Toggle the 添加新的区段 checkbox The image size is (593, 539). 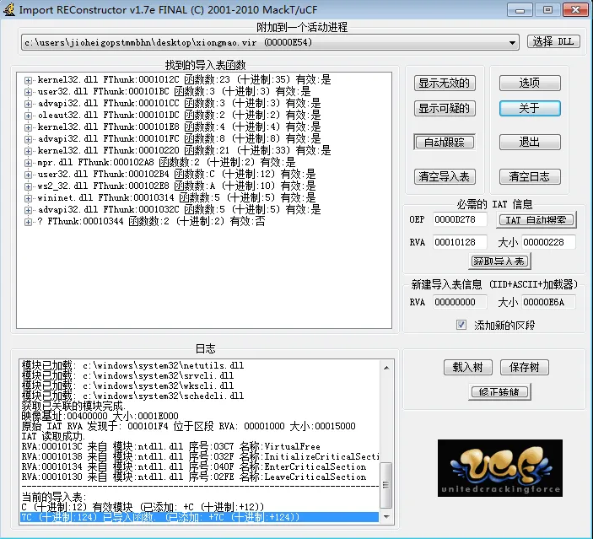click(x=461, y=325)
